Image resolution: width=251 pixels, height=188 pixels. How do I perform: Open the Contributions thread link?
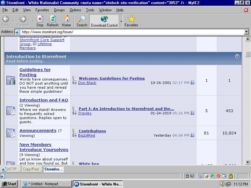92,131
